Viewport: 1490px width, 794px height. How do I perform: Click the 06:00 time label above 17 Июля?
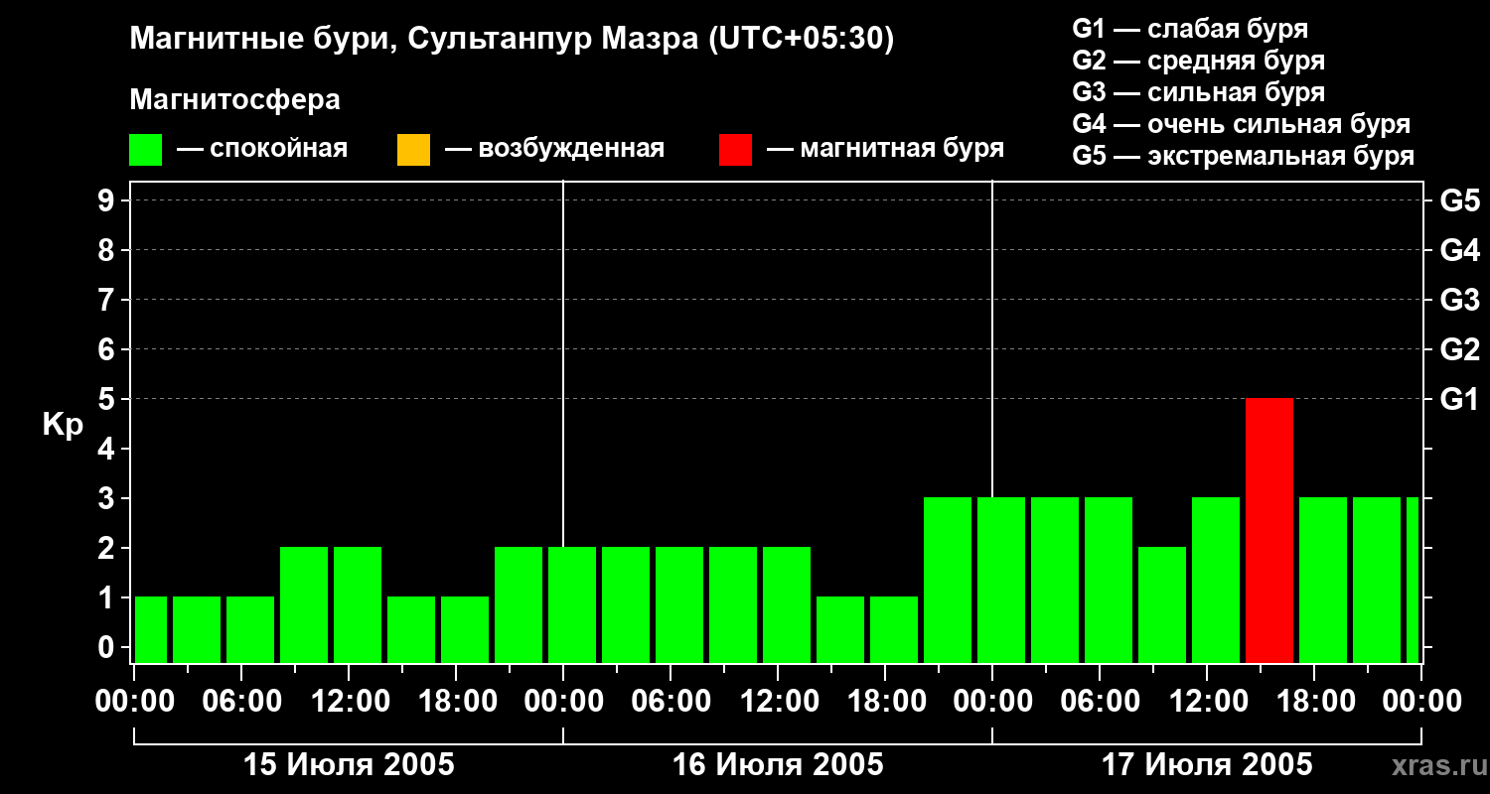(x=1100, y=702)
